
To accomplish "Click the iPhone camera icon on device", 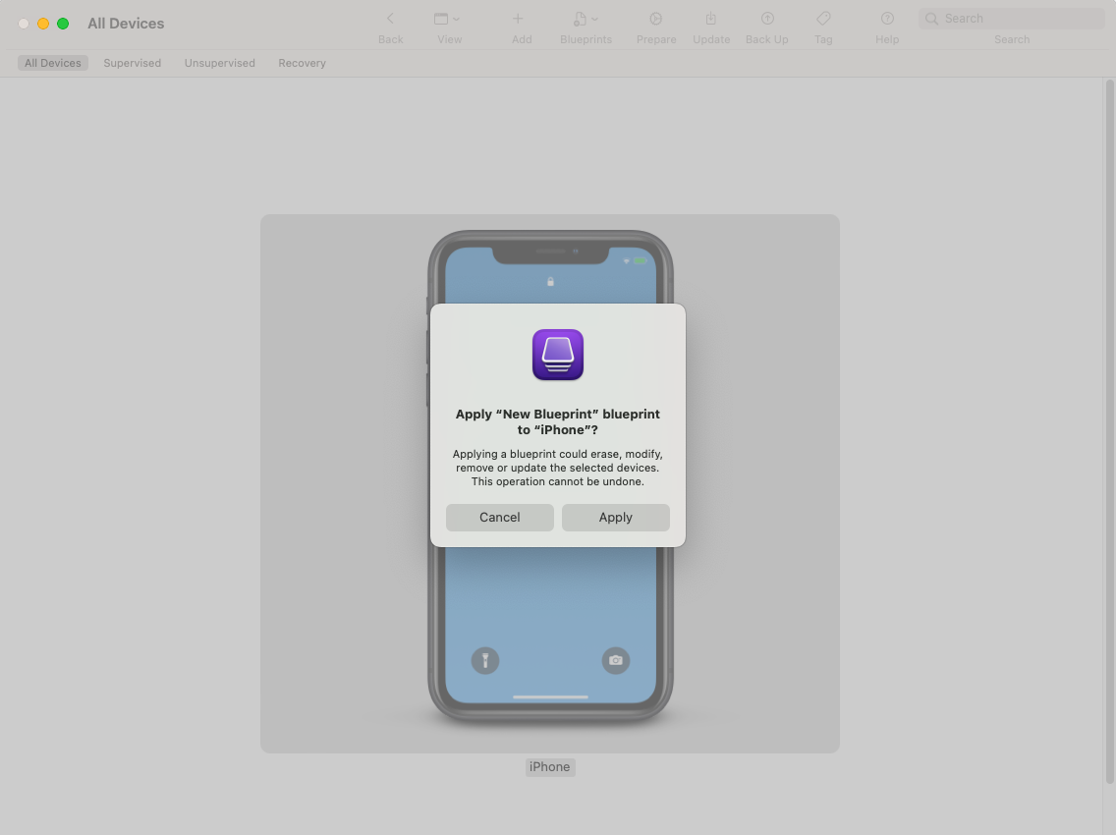I will (616, 660).
